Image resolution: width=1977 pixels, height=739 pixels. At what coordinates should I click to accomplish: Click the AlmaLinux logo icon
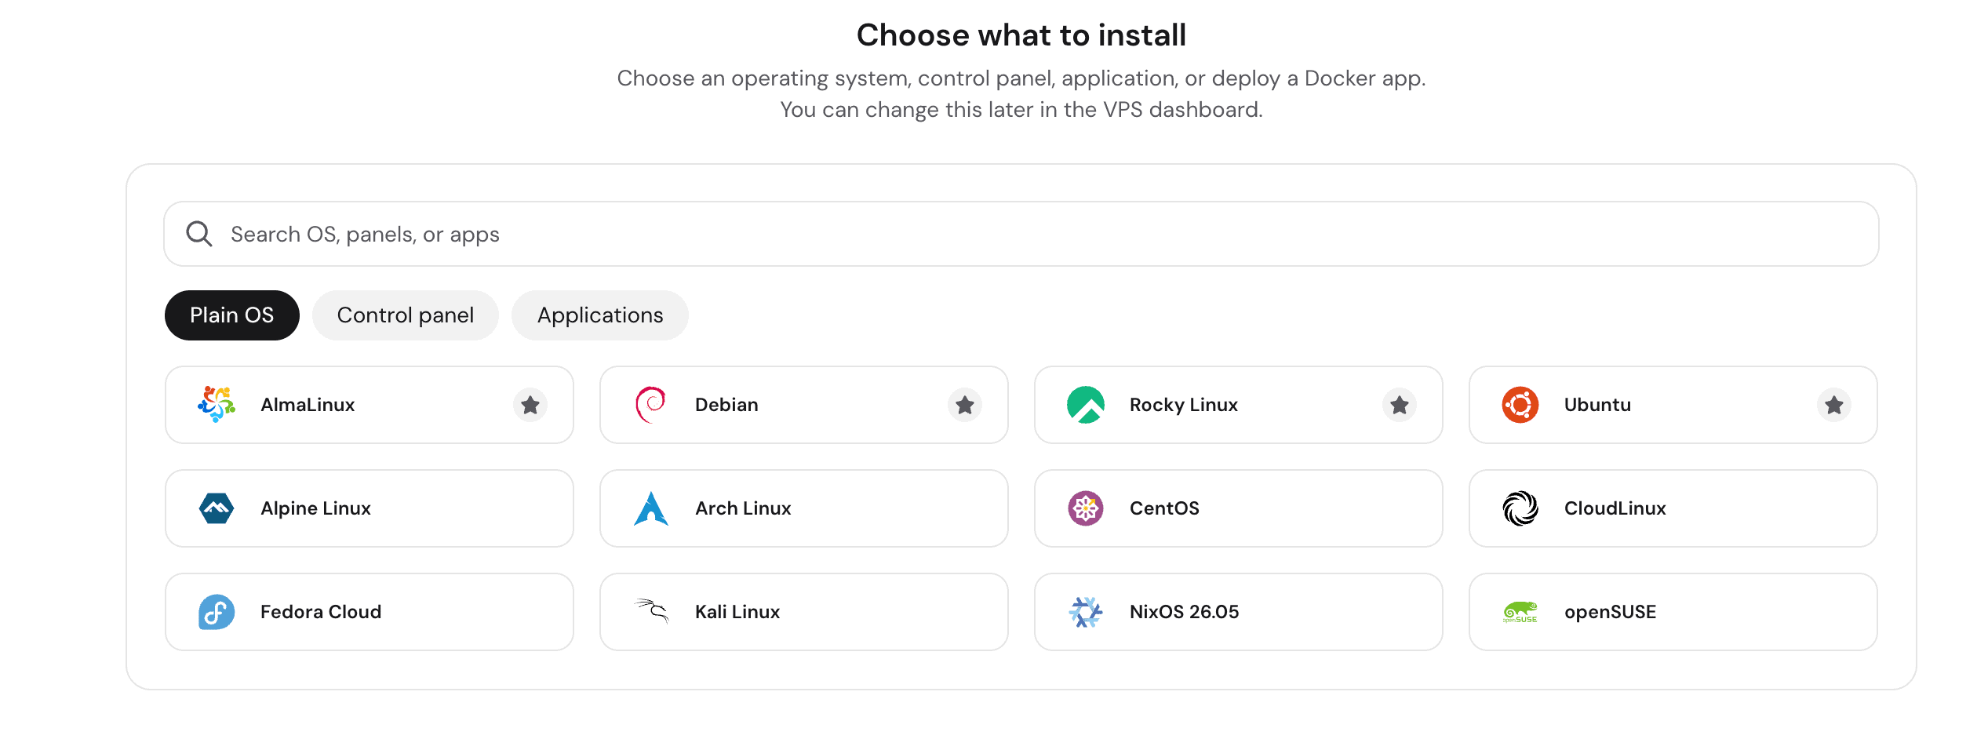[217, 405]
